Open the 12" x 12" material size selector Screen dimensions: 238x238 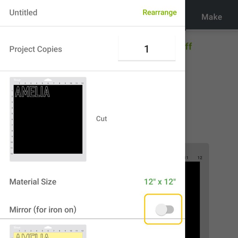click(160, 182)
